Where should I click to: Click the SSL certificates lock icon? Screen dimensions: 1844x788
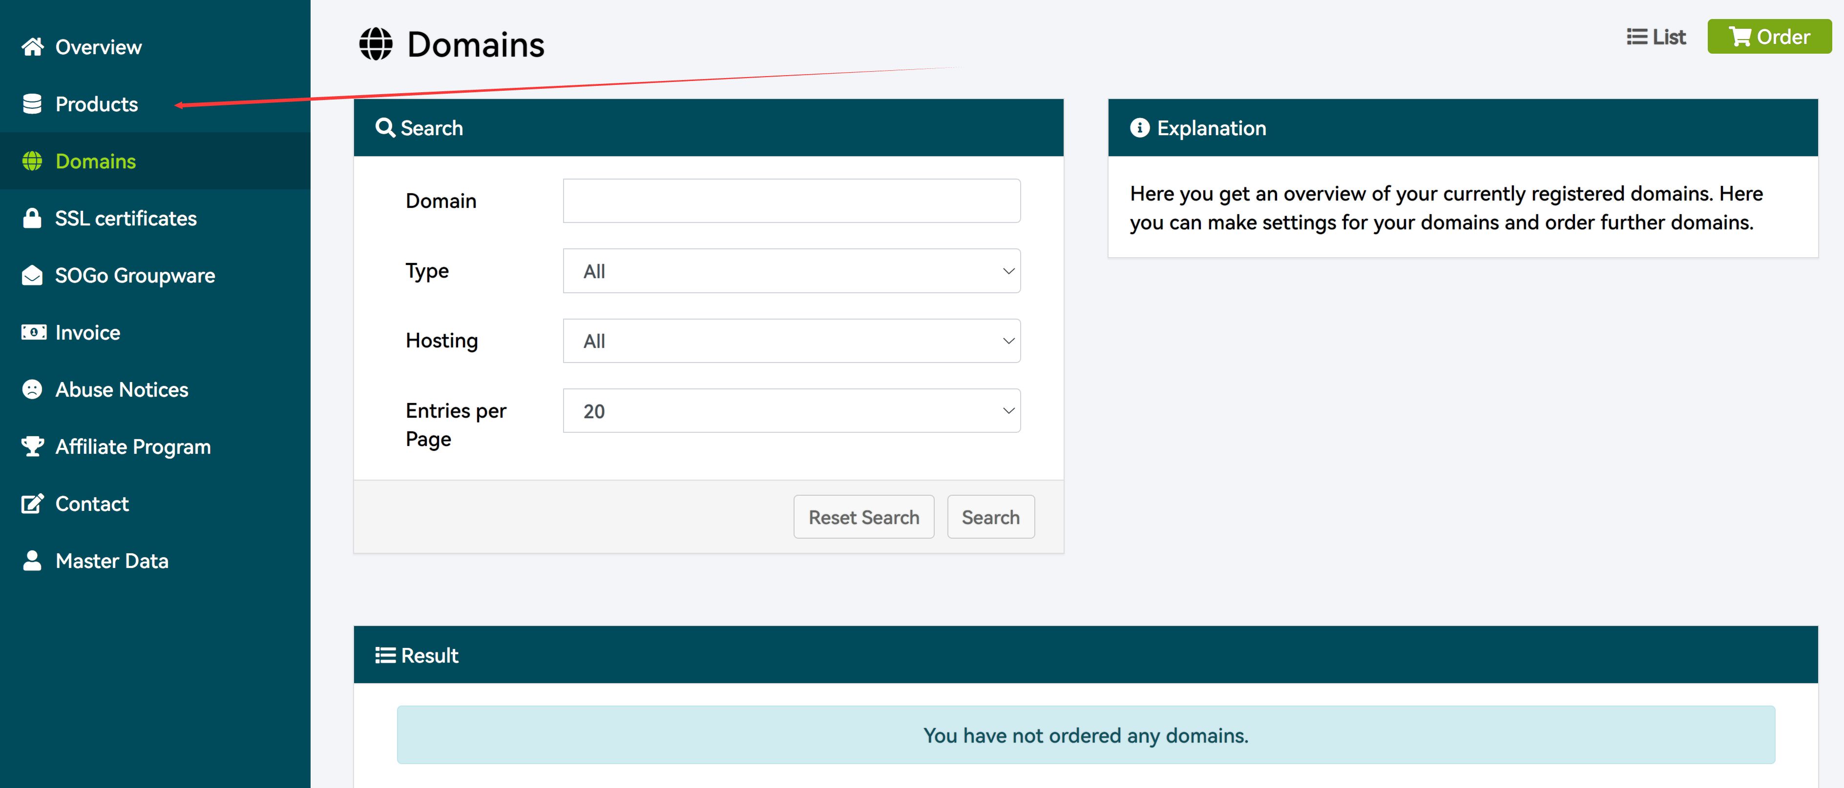click(32, 218)
